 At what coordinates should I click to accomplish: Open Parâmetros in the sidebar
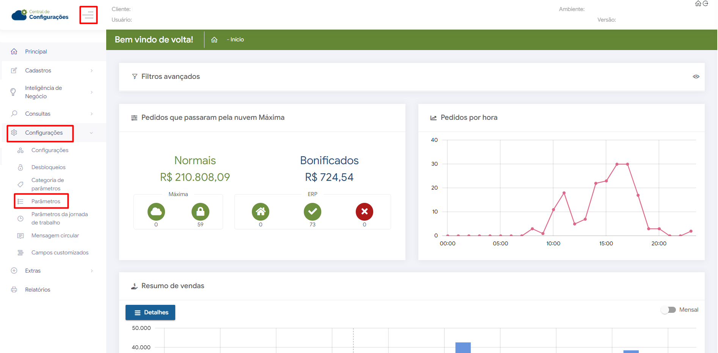pyautogui.click(x=46, y=201)
